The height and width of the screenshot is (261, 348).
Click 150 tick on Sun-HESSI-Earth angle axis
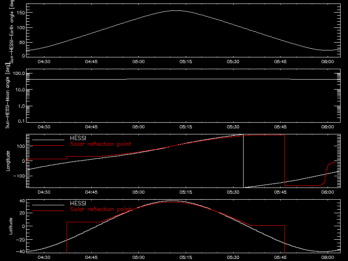tap(21, 13)
